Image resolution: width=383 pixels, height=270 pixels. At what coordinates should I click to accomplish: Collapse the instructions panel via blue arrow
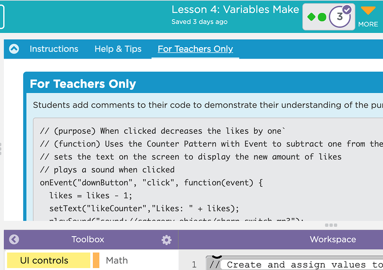click(x=13, y=49)
